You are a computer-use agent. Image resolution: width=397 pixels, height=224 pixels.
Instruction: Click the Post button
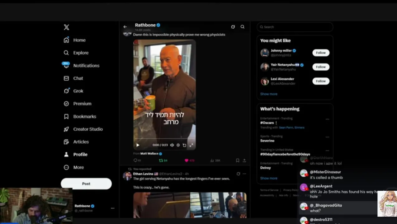86,184
